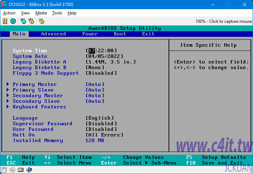The height and width of the screenshot is (174, 253).
Task: Expand the Primary Slave sub-menu arrow
Action: (x=8, y=90)
